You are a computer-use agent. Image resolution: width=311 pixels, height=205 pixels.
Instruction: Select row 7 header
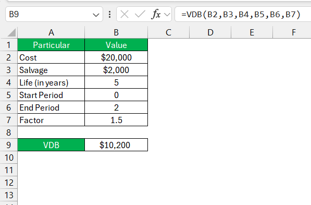(8, 120)
